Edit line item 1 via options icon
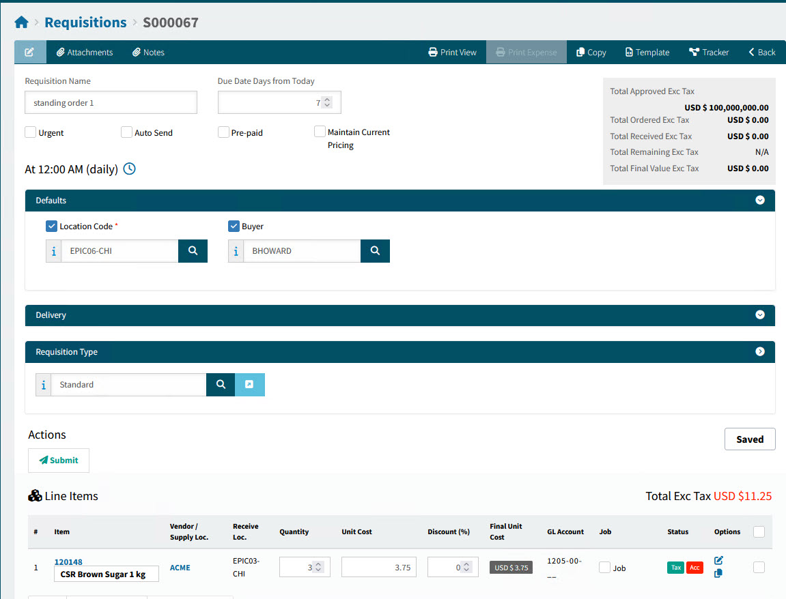The height and width of the screenshot is (599, 786). pos(718,560)
